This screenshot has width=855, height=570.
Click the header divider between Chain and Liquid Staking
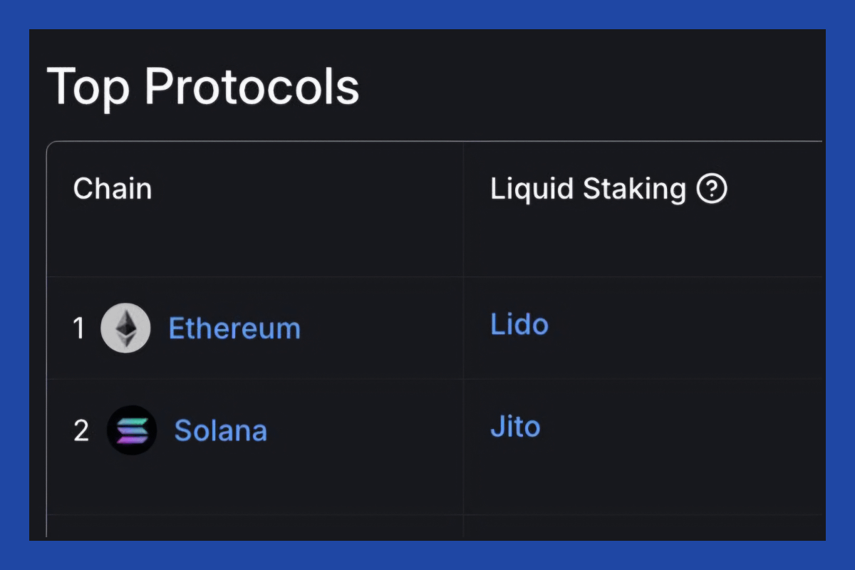pos(463,207)
